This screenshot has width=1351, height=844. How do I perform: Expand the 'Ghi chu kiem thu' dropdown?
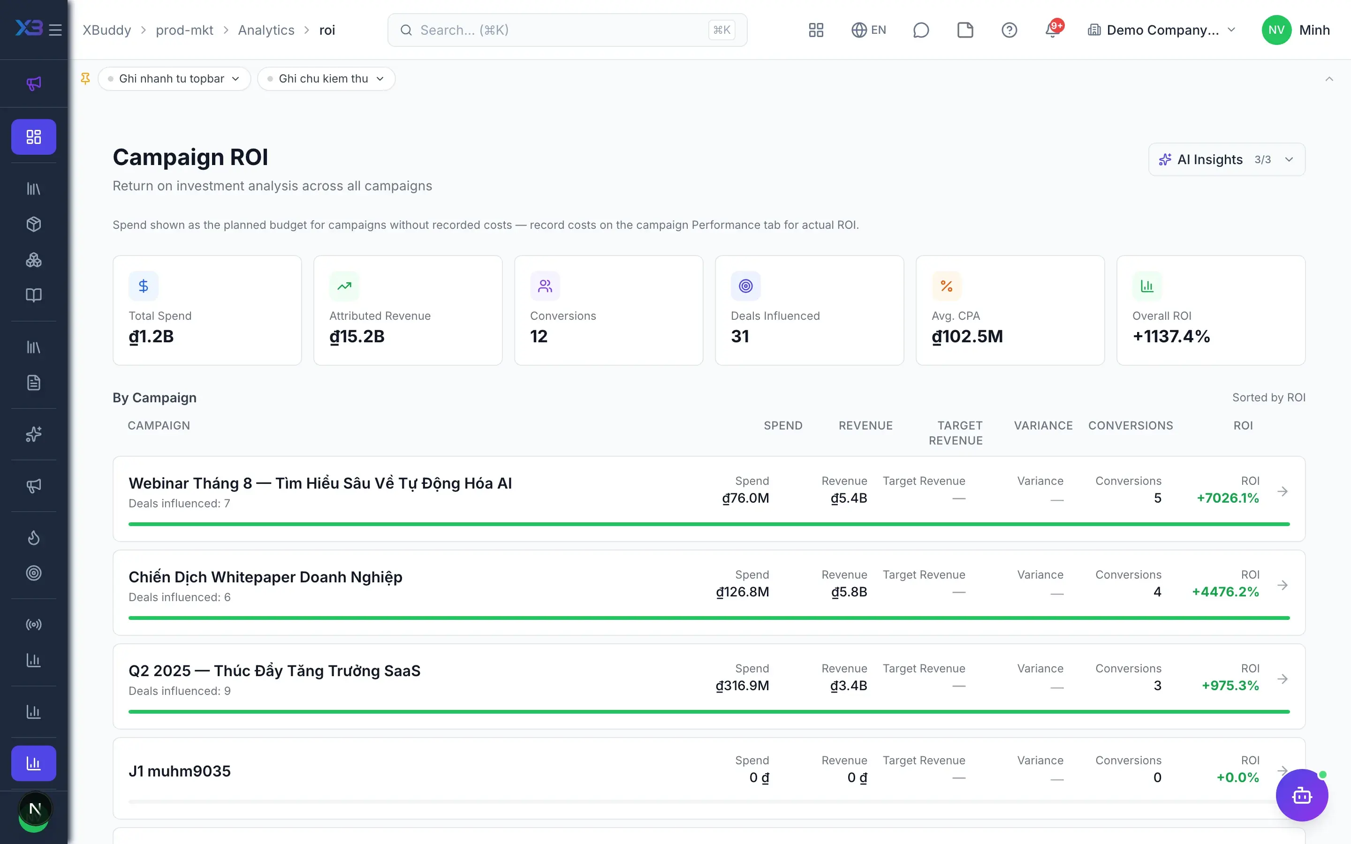pyautogui.click(x=326, y=79)
